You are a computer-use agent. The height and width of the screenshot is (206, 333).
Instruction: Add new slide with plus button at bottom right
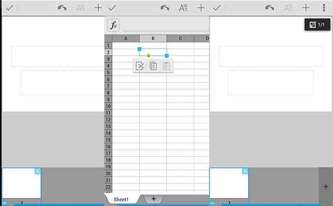(326, 186)
